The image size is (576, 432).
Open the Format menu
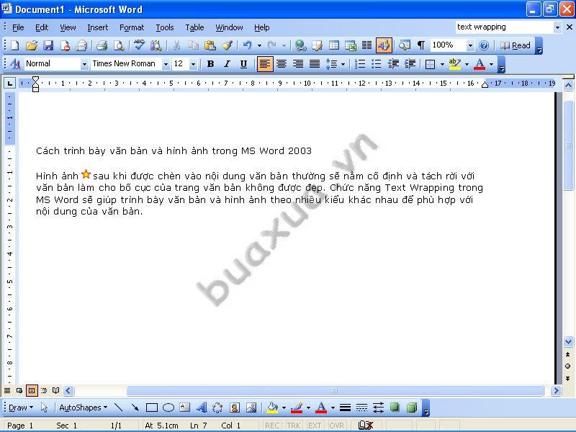click(x=132, y=27)
